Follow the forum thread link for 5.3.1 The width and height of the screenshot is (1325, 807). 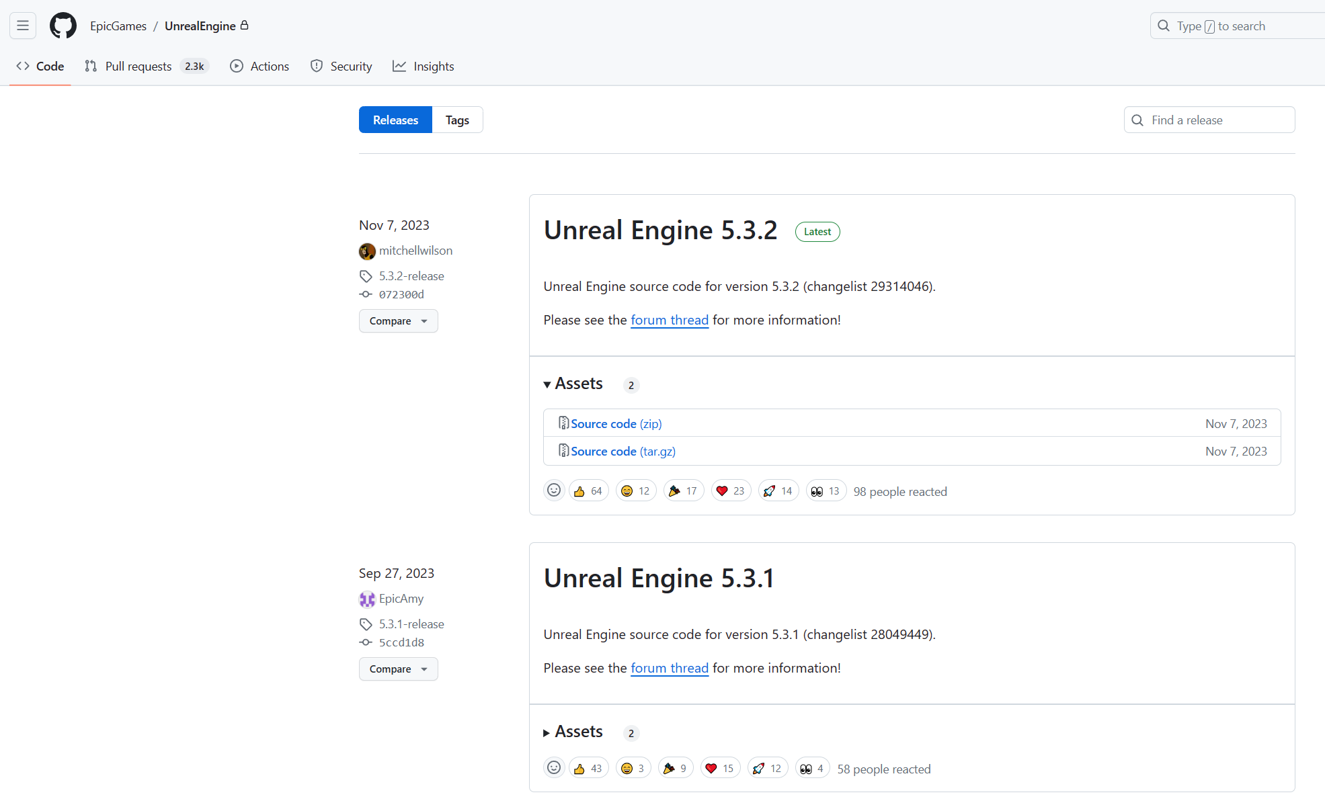pyautogui.click(x=670, y=668)
